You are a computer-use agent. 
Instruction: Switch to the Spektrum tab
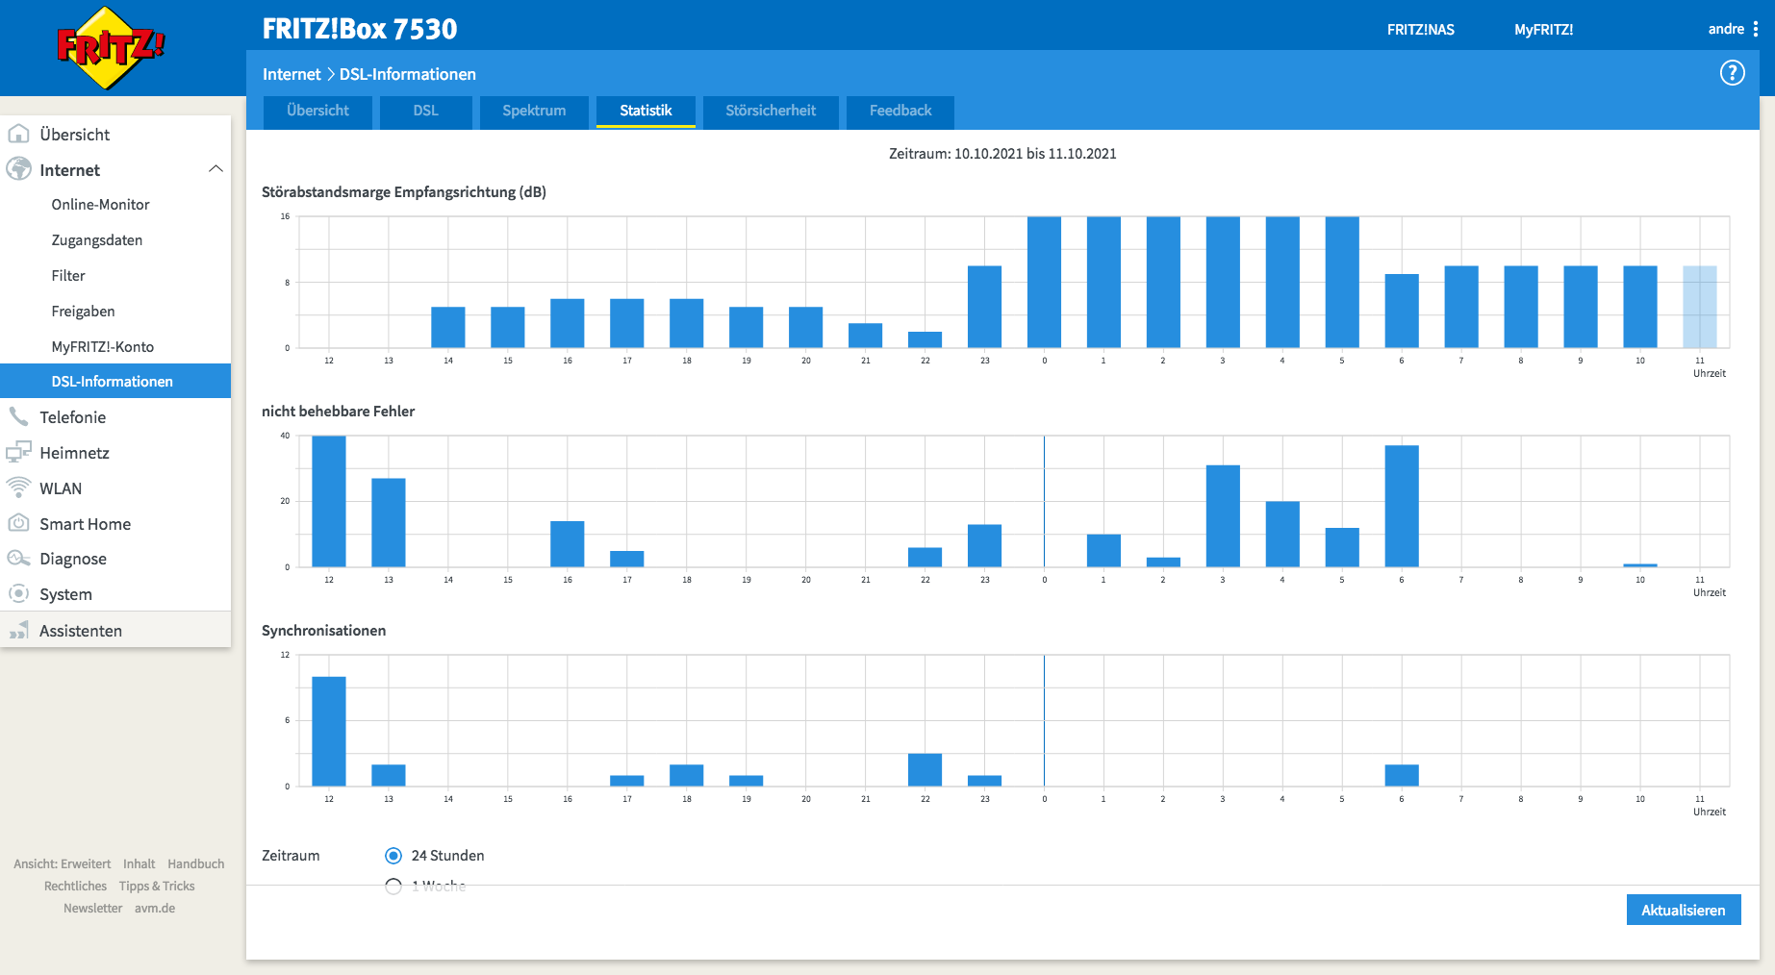534,112
